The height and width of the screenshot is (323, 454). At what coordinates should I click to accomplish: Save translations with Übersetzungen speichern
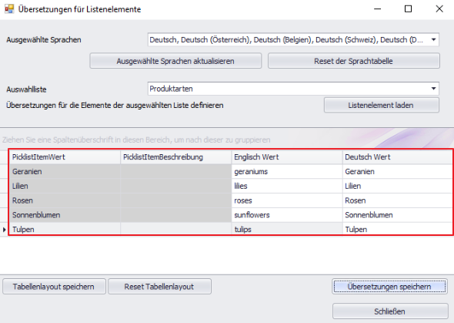tap(389, 287)
